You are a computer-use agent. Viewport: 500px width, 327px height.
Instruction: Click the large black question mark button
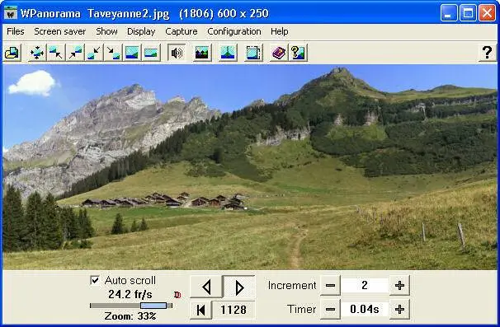point(487,53)
